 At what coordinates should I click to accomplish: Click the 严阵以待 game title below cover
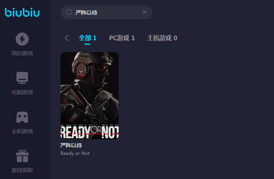pos(71,145)
